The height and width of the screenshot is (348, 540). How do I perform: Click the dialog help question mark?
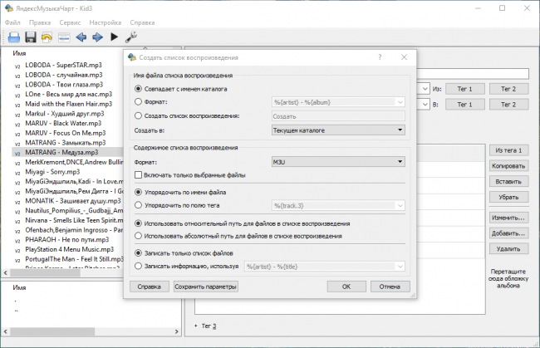click(380, 57)
